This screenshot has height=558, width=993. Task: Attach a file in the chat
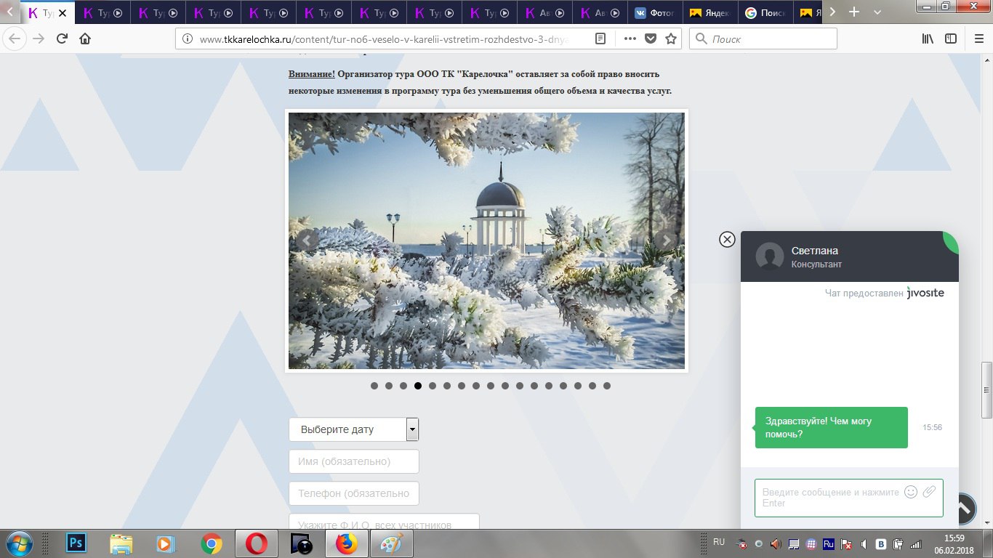929,492
